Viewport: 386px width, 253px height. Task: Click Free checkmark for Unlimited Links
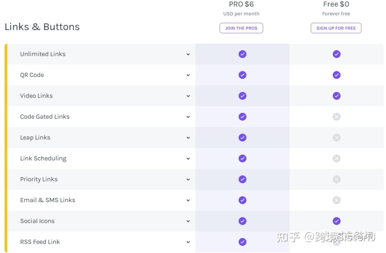(336, 54)
